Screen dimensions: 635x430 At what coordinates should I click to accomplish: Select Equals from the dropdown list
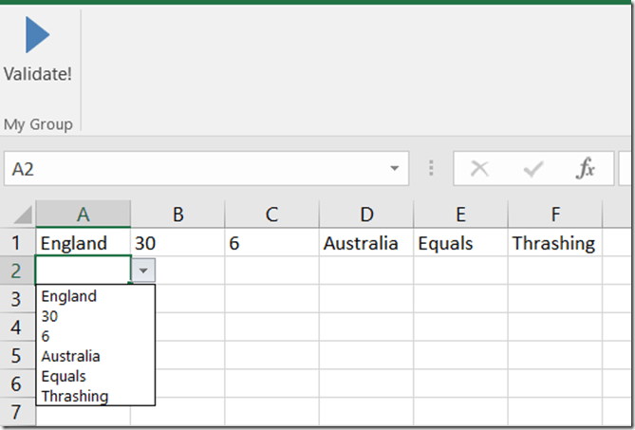coord(64,376)
